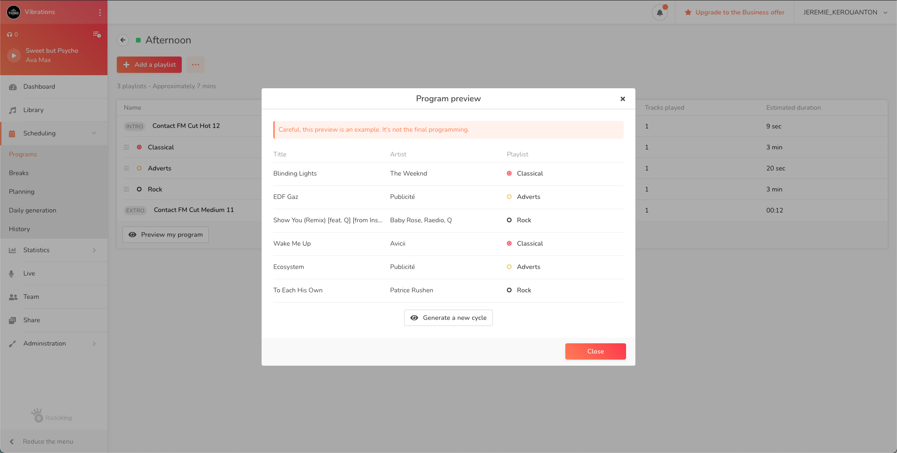This screenshot has width=897, height=453.
Task: Click the red Close button
Action: (595, 351)
